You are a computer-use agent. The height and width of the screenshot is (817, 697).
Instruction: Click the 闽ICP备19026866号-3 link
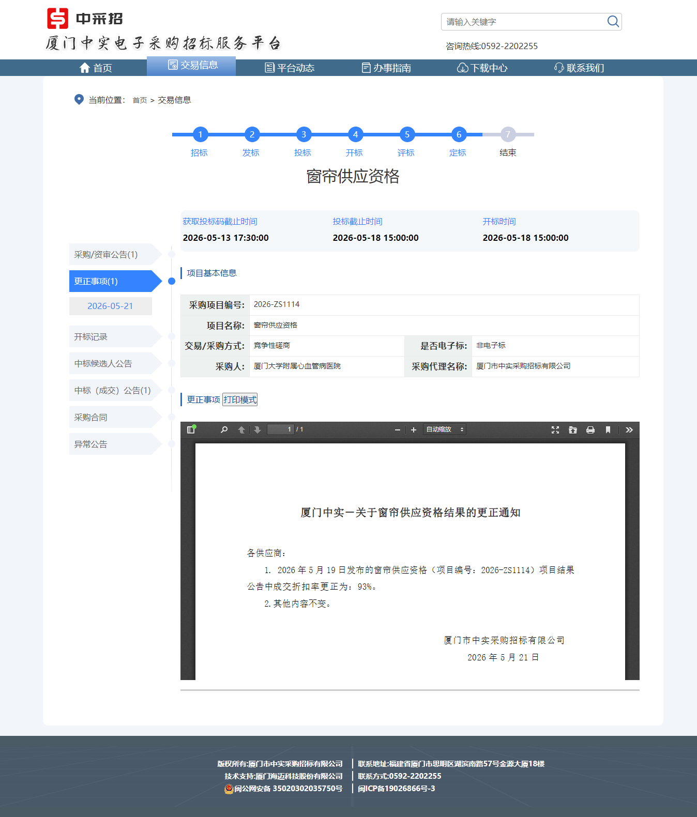[x=397, y=789]
